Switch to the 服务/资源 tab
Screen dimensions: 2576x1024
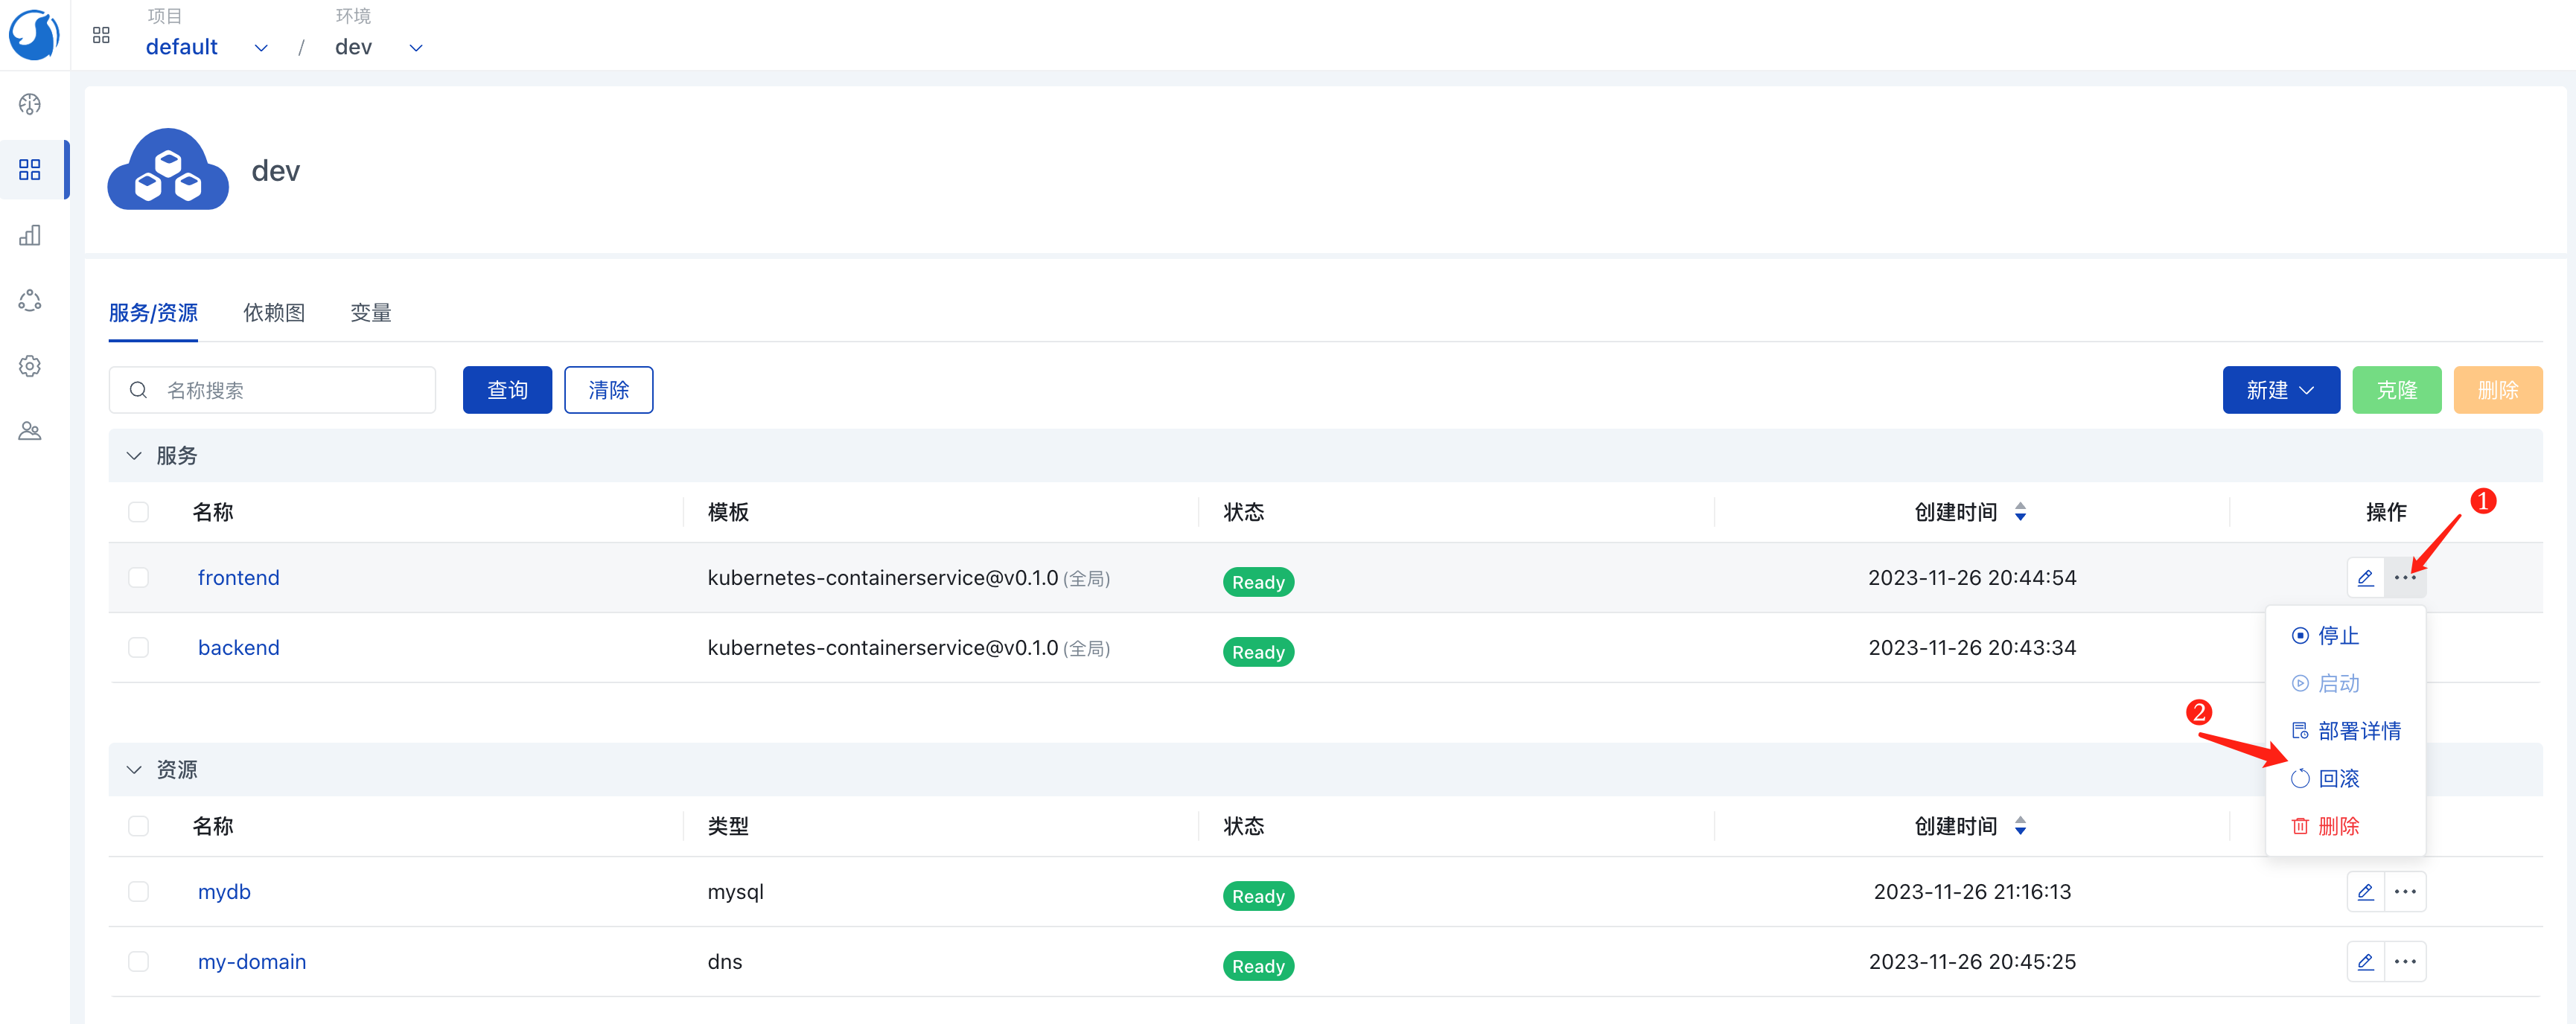153,313
